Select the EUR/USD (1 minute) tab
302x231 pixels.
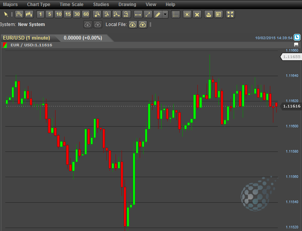pos(26,38)
